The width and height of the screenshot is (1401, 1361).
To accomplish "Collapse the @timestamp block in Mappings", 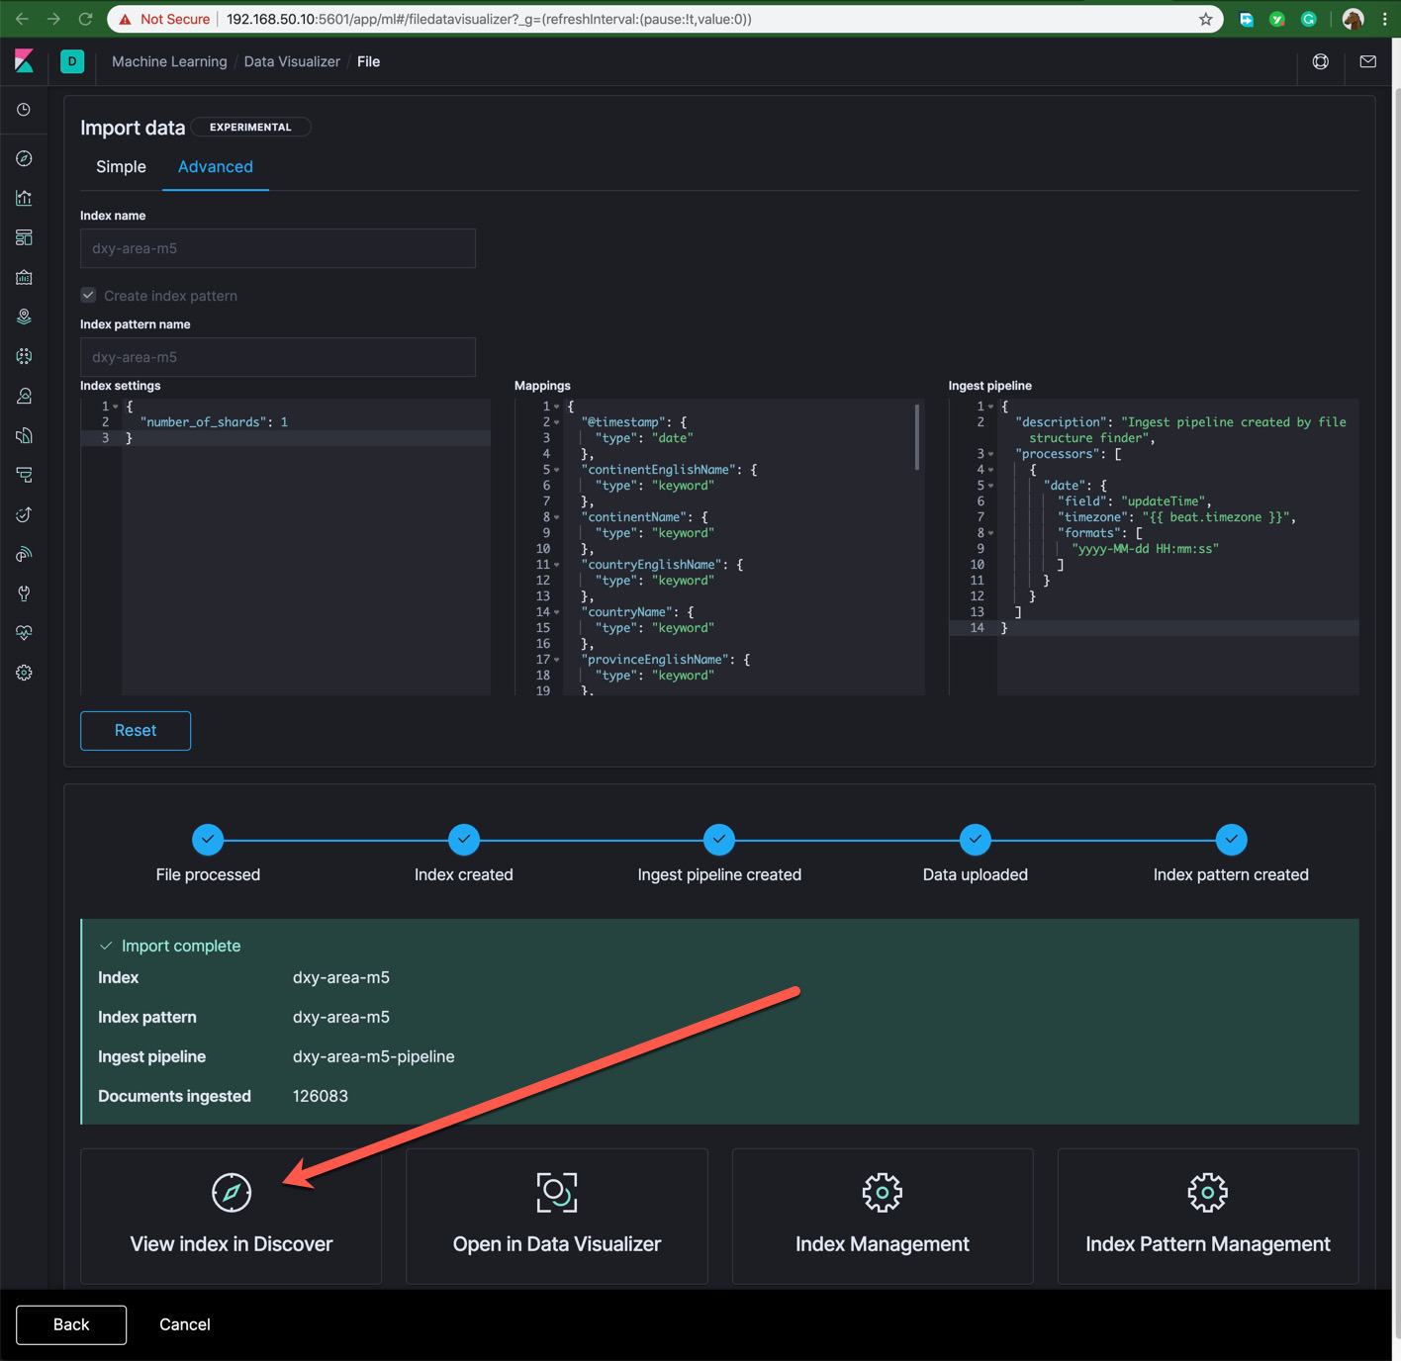I will click(x=557, y=422).
